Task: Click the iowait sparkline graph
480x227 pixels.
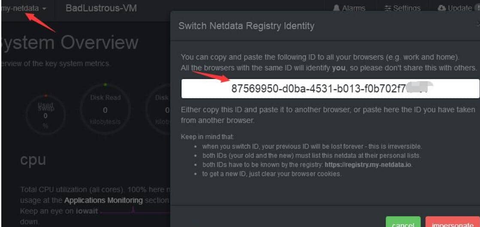Action: click(135, 211)
